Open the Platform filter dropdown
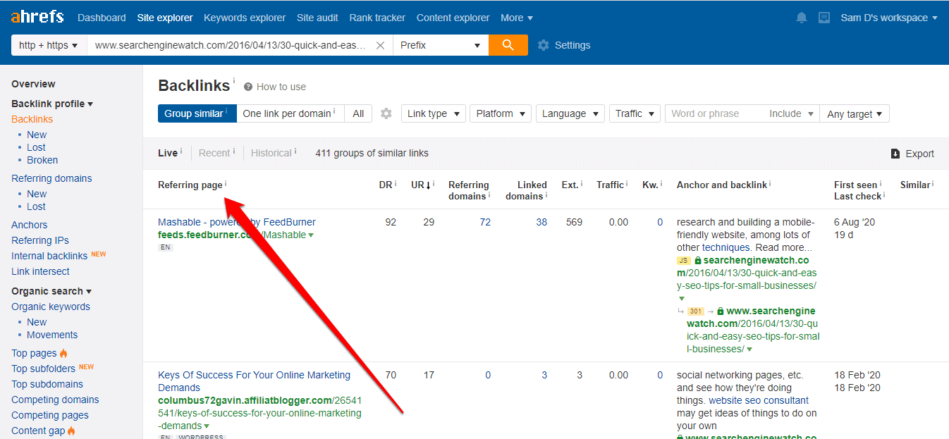Viewport: 949px width, 439px height. 501,113
